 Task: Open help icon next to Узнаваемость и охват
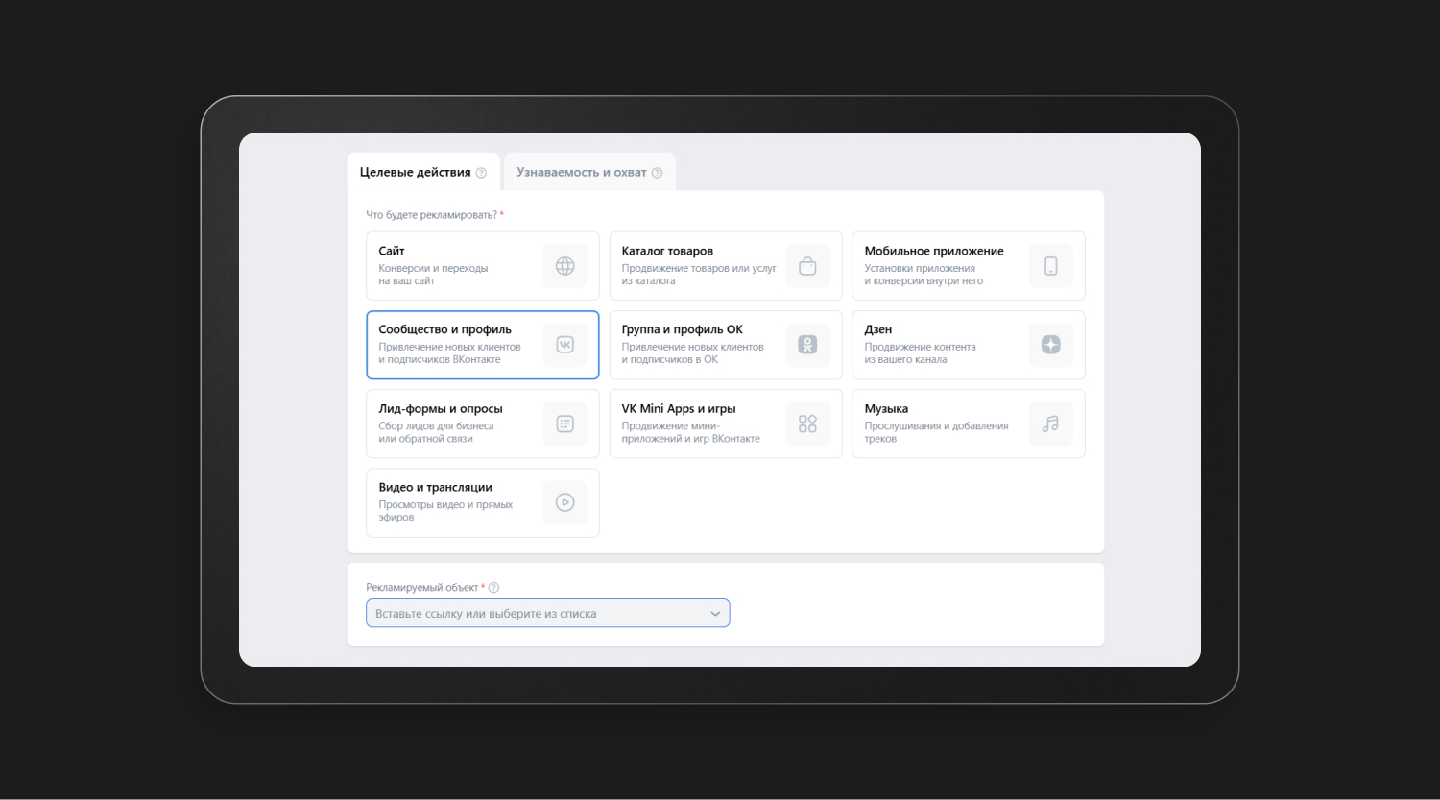coord(658,173)
